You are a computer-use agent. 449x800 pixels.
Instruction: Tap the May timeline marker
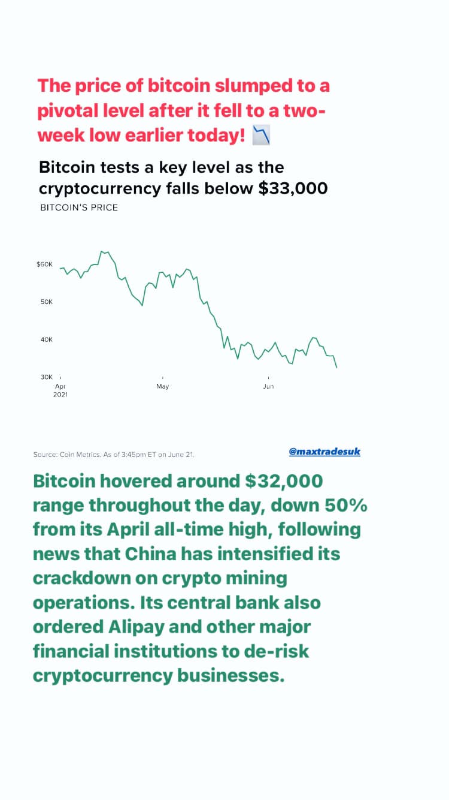coord(163,386)
